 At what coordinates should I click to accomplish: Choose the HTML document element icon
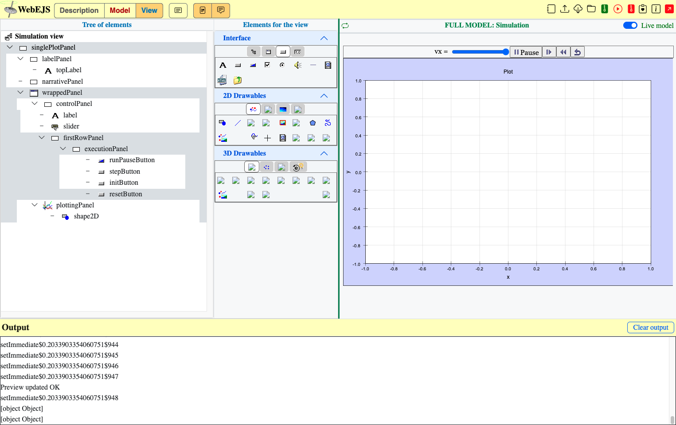222,80
